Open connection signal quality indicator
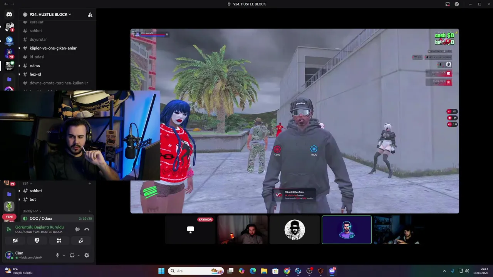This screenshot has height=277, width=493. coord(9,229)
